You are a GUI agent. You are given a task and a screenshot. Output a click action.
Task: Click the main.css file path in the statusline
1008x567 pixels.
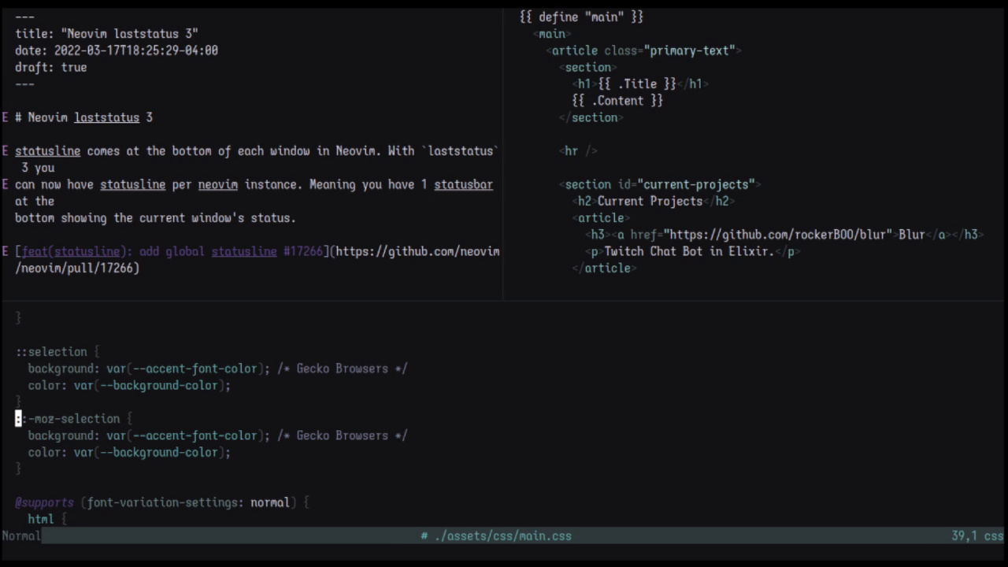[504, 535]
